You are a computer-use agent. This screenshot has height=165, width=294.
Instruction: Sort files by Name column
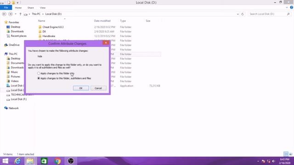[42, 21]
